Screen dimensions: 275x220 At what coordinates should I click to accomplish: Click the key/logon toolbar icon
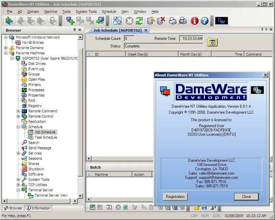(151, 21)
